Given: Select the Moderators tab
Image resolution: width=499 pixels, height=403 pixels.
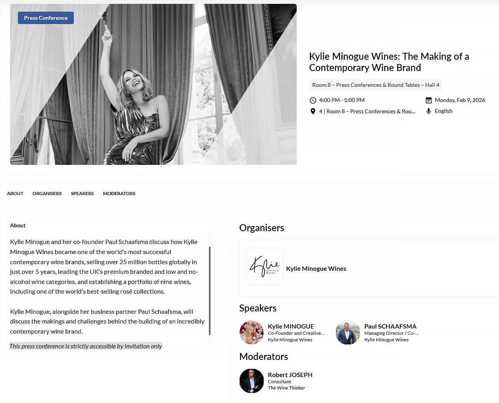Looking at the screenshot, I should point(119,194).
